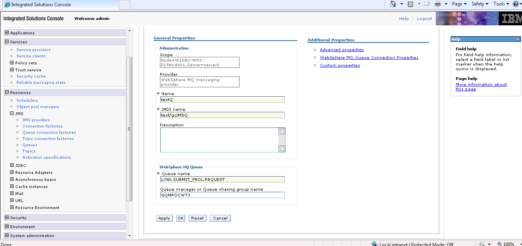Open Service providers link
Viewport: 522px width, 246px height.
coord(34,50)
